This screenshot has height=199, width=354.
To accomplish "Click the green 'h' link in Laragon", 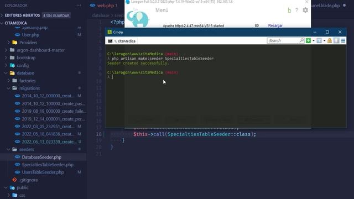I will click(x=289, y=10).
